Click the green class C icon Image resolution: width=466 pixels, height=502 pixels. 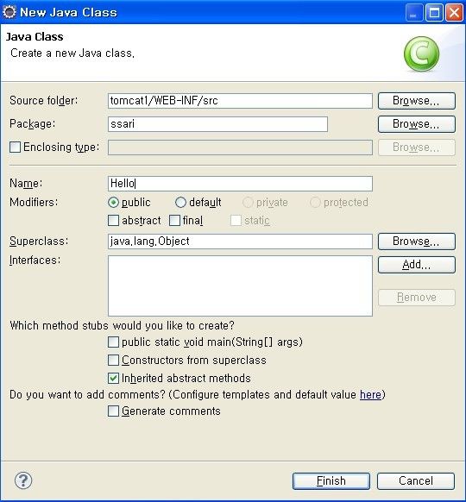point(421,53)
